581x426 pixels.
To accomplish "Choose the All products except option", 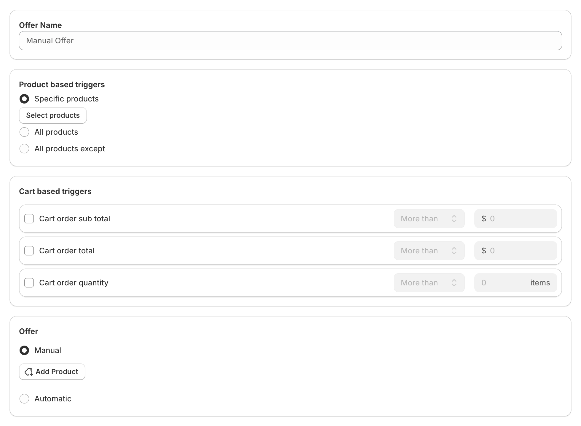I will [x=24, y=149].
